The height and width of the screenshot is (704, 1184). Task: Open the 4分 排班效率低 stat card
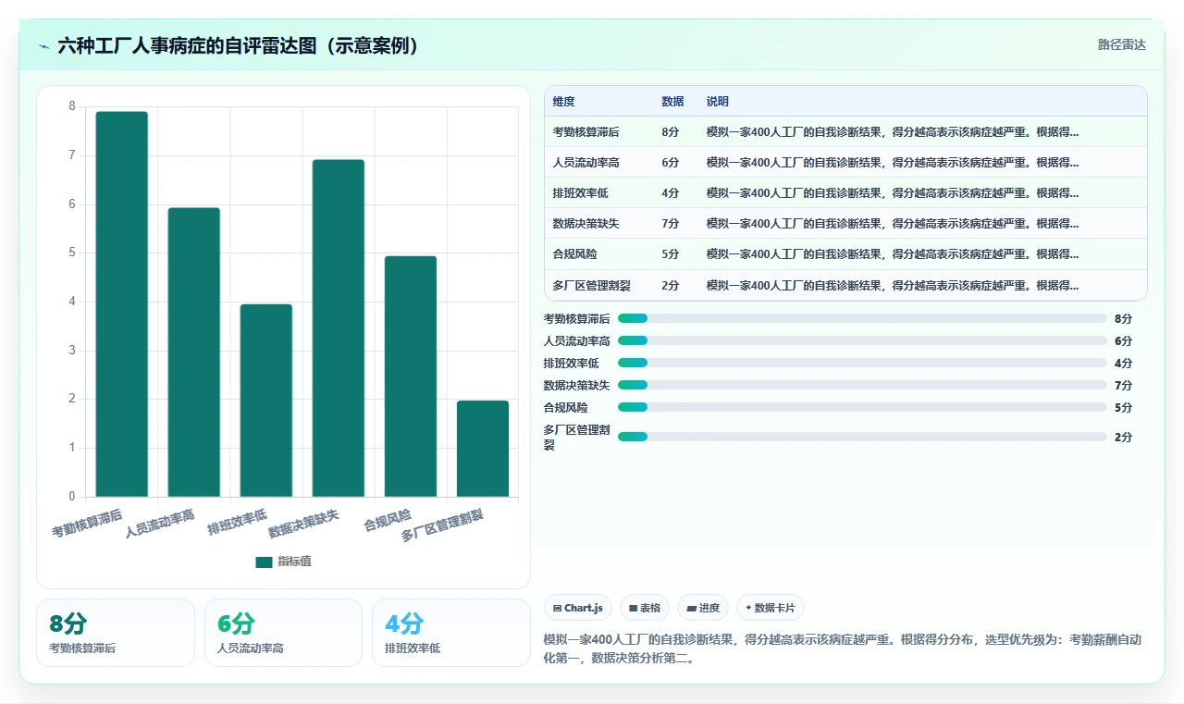tap(451, 633)
